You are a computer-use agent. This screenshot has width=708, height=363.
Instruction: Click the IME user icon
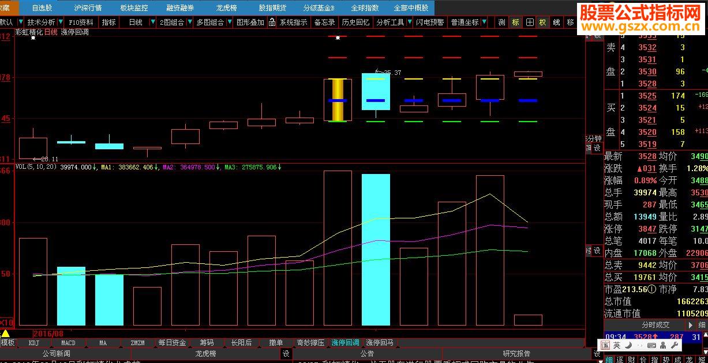[663, 345]
